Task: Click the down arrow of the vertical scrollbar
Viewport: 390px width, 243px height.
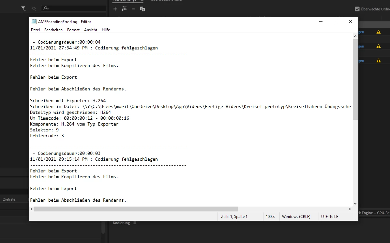Action: (x=355, y=204)
